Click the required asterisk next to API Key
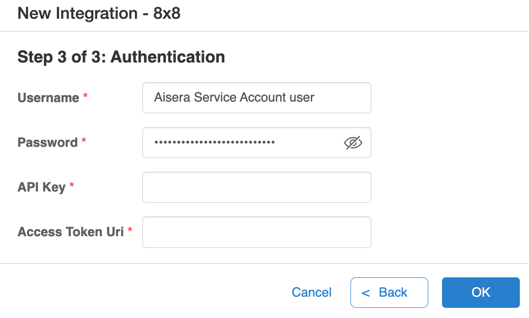 [x=72, y=184]
